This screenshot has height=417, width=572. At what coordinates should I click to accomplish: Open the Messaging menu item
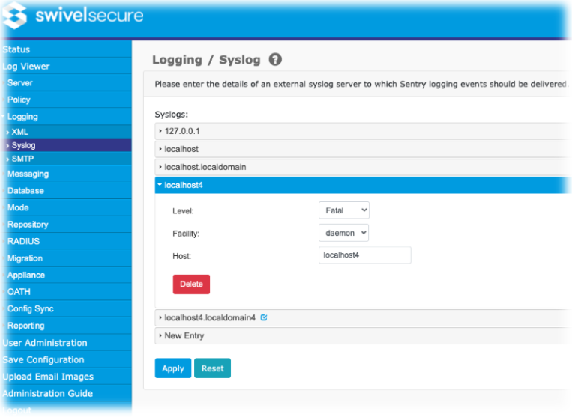[x=66, y=174]
